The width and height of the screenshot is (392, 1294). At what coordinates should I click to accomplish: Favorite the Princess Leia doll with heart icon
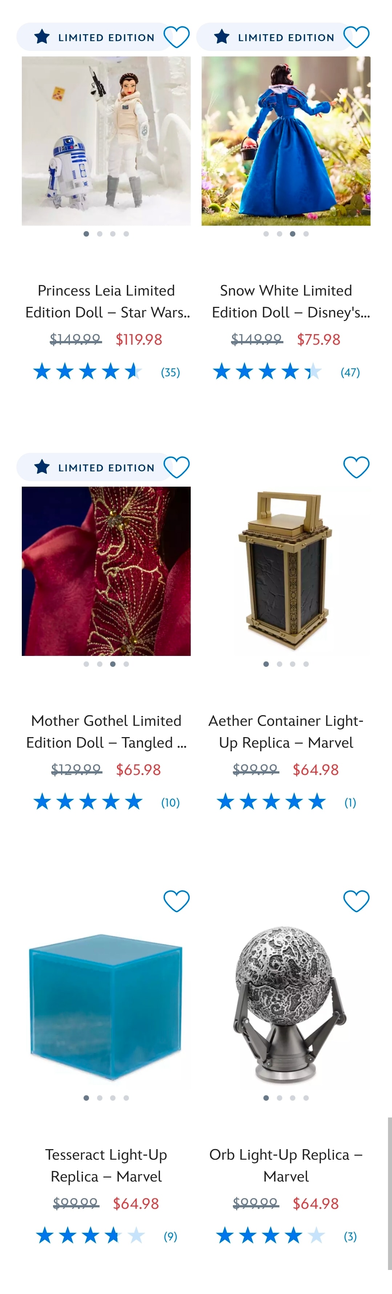(x=177, y=37)
